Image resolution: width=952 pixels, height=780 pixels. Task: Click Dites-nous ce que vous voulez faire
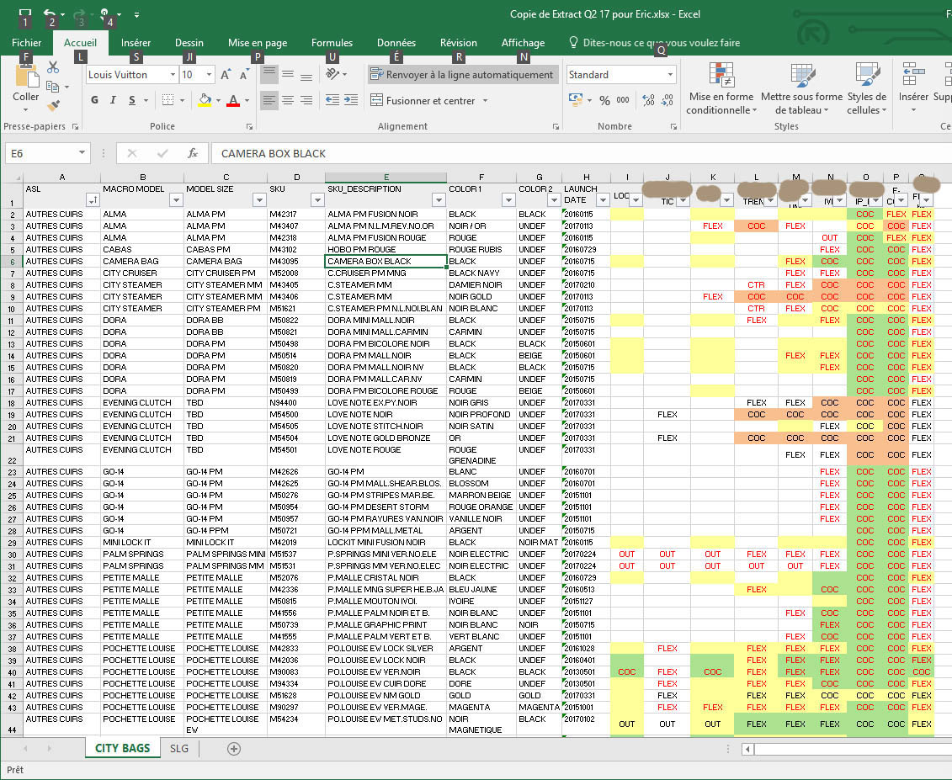pyautogui.click(x=661, y=42)
